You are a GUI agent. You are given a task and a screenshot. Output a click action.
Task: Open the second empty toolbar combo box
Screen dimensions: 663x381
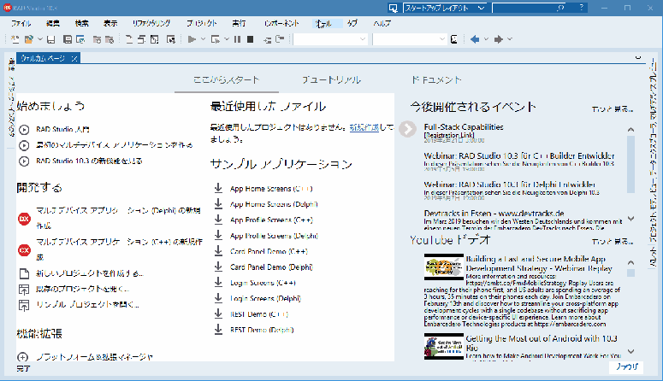410,39
